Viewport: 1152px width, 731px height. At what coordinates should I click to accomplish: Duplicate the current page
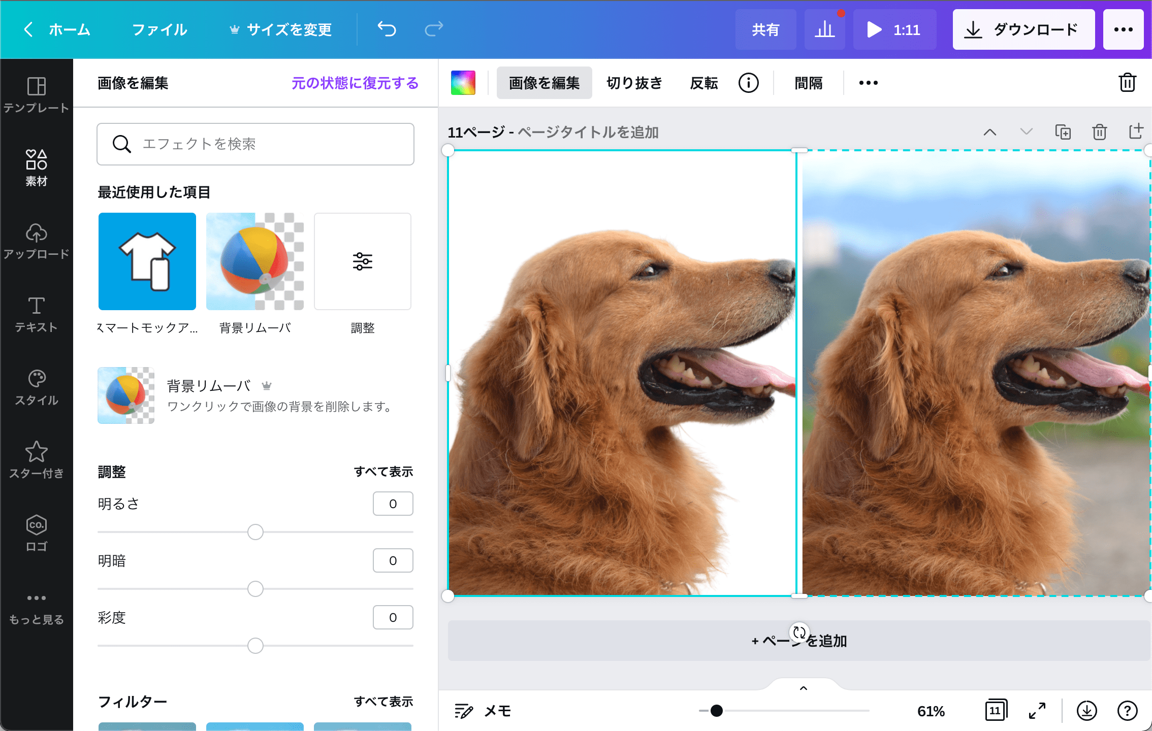click(x=1063, y=131)
